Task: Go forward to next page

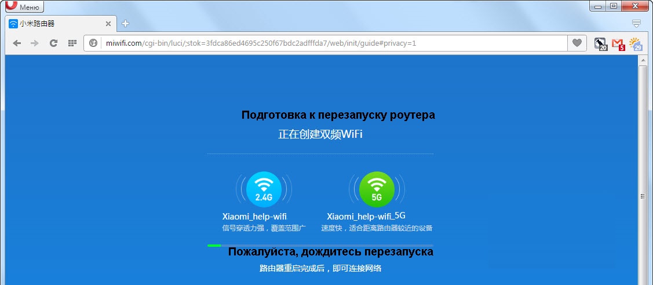Action: [x=35, y=43]
